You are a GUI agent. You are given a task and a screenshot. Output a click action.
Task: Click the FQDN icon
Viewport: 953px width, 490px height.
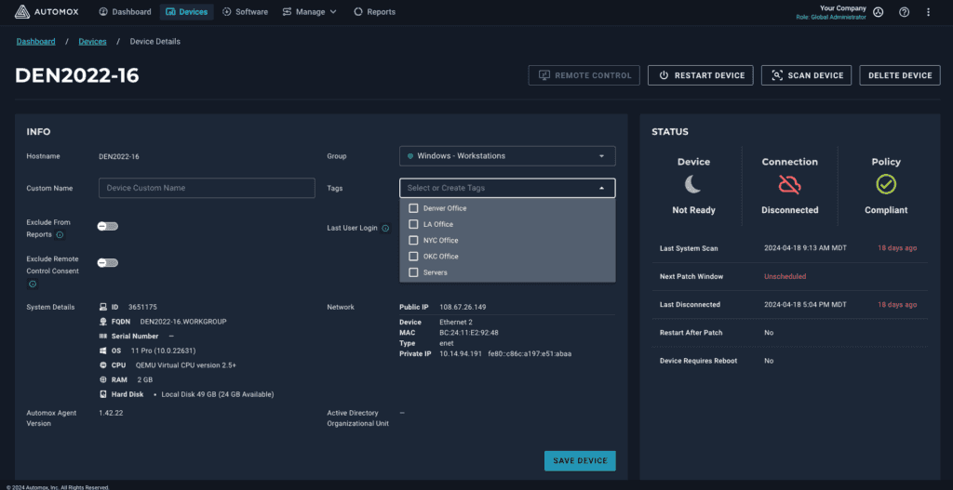[103, 321]
